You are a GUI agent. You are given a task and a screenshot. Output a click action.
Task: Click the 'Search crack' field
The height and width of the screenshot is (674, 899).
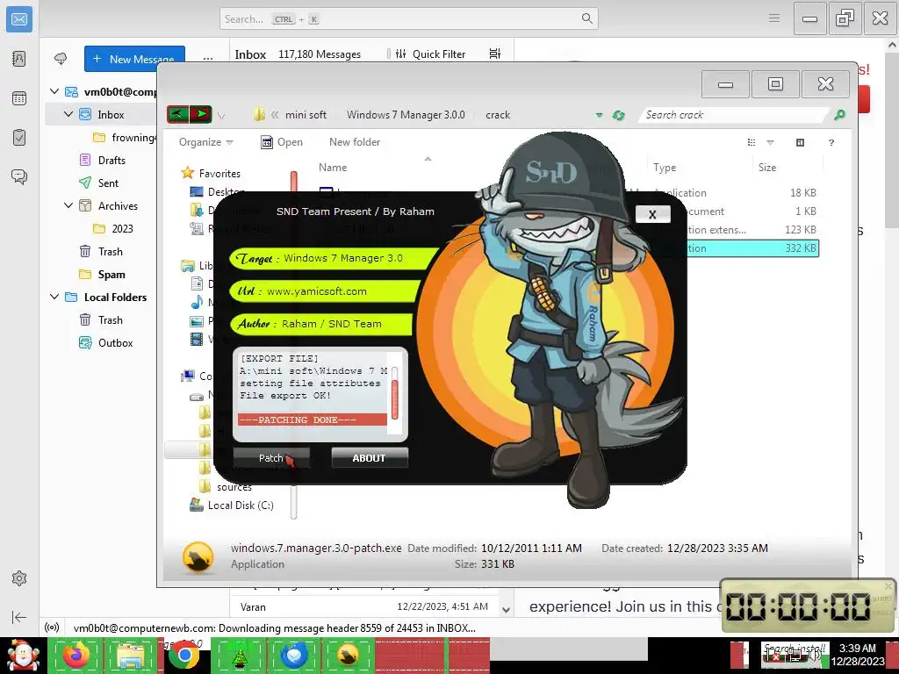coord(735,115)
